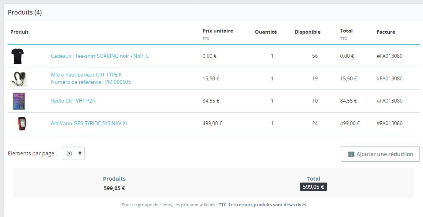Viewport: 423px width, 217px height.
Task: Click the dark 599,05 € total badge
Action: pyautogui.click(x=314, y=187)
